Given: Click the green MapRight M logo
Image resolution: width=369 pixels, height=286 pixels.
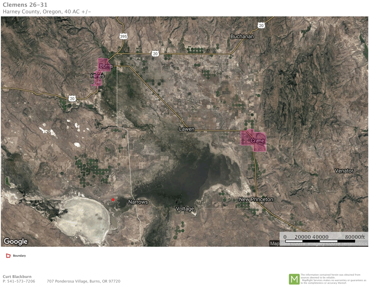Looking at the screenshot, I should point(294,279).
